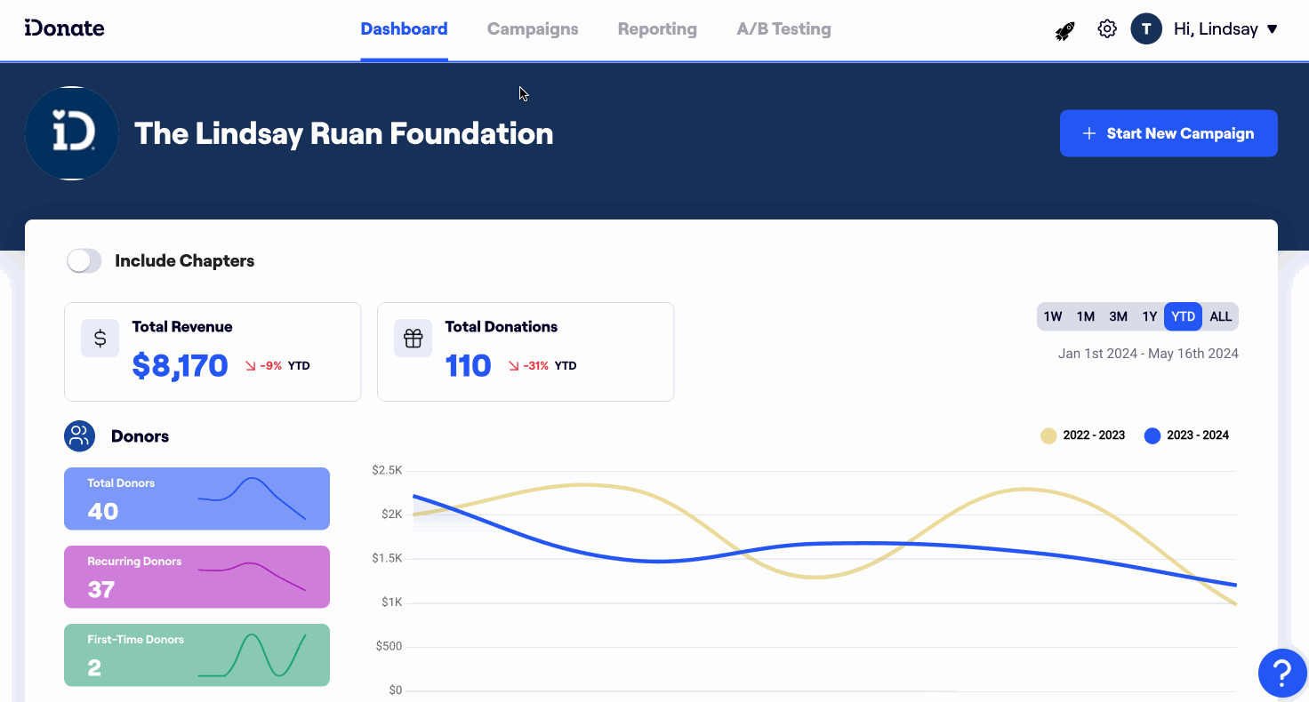Click the dollar sign icon on Total Revenue card
1309x702 pixels.
[x=100, y=338]
